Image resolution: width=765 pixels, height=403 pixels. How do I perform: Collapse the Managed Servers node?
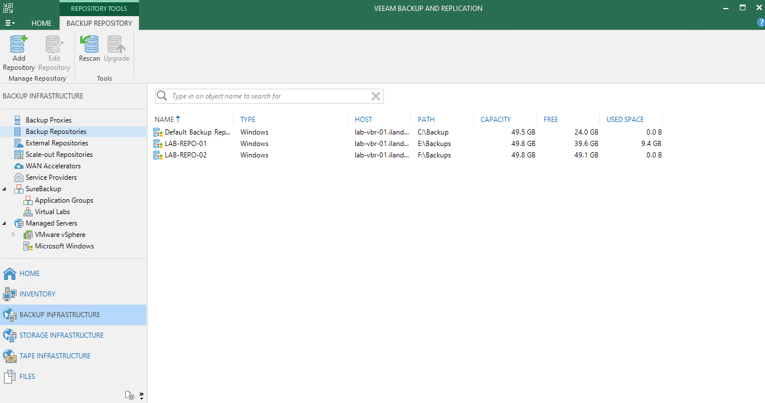click(x=5, y=223)
